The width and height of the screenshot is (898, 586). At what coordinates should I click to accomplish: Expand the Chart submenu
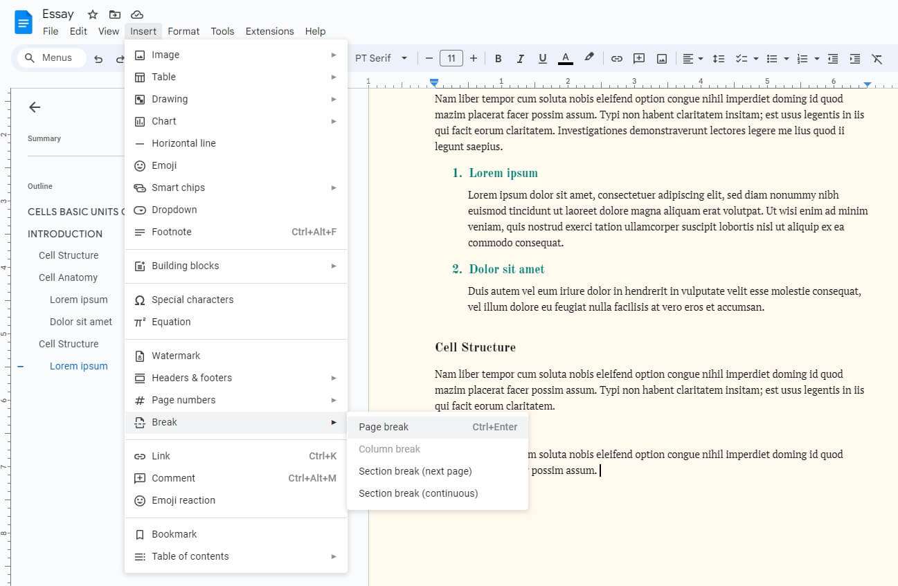[x=235, y=121]
